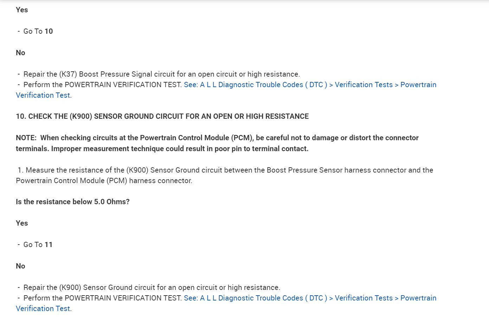Click the Yes answer above Go To 10
The image size is (489, 317).
[22, 10]
